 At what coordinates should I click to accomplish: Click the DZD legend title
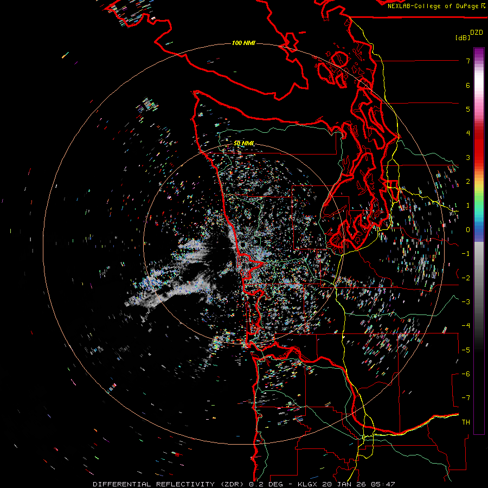pyautogui.click(x=477, y=33)
